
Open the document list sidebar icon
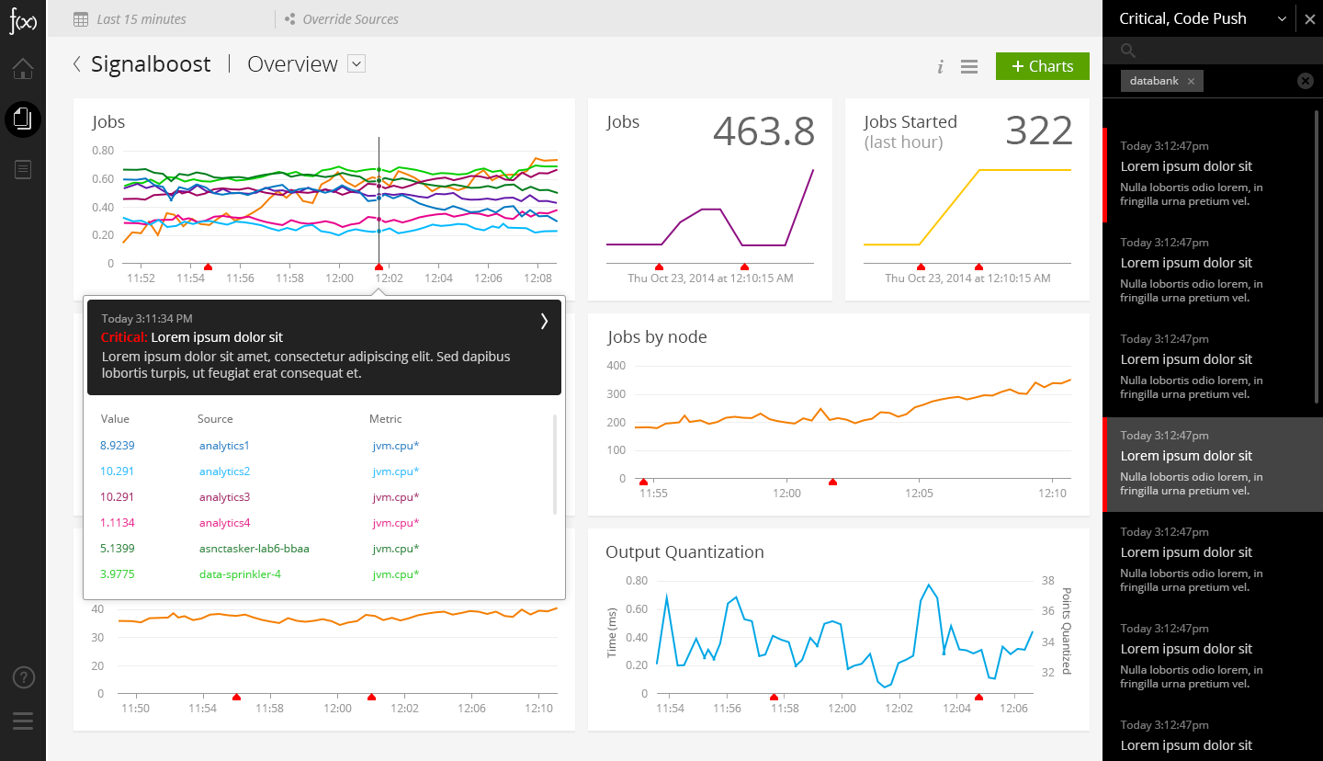(x=23, y=170)
